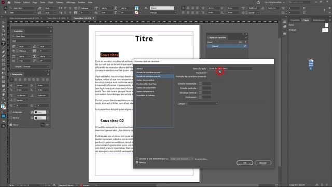The width and height of the screenshot is (332, 187).
Task: Click character formatting controls A icon
Action: pos(6,8)
